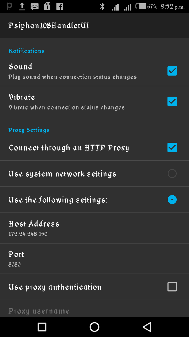Tap the battery indicator icon
This screenshot has height=337, width=189.
coord(141,6)
